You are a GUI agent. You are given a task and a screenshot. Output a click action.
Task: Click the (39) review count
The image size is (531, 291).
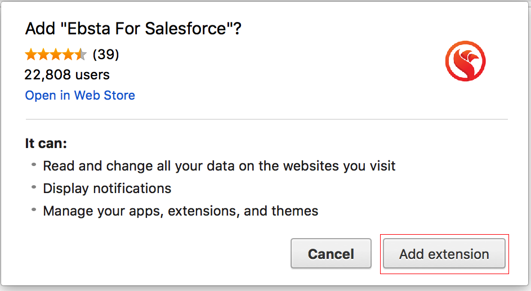click(106, 55)
